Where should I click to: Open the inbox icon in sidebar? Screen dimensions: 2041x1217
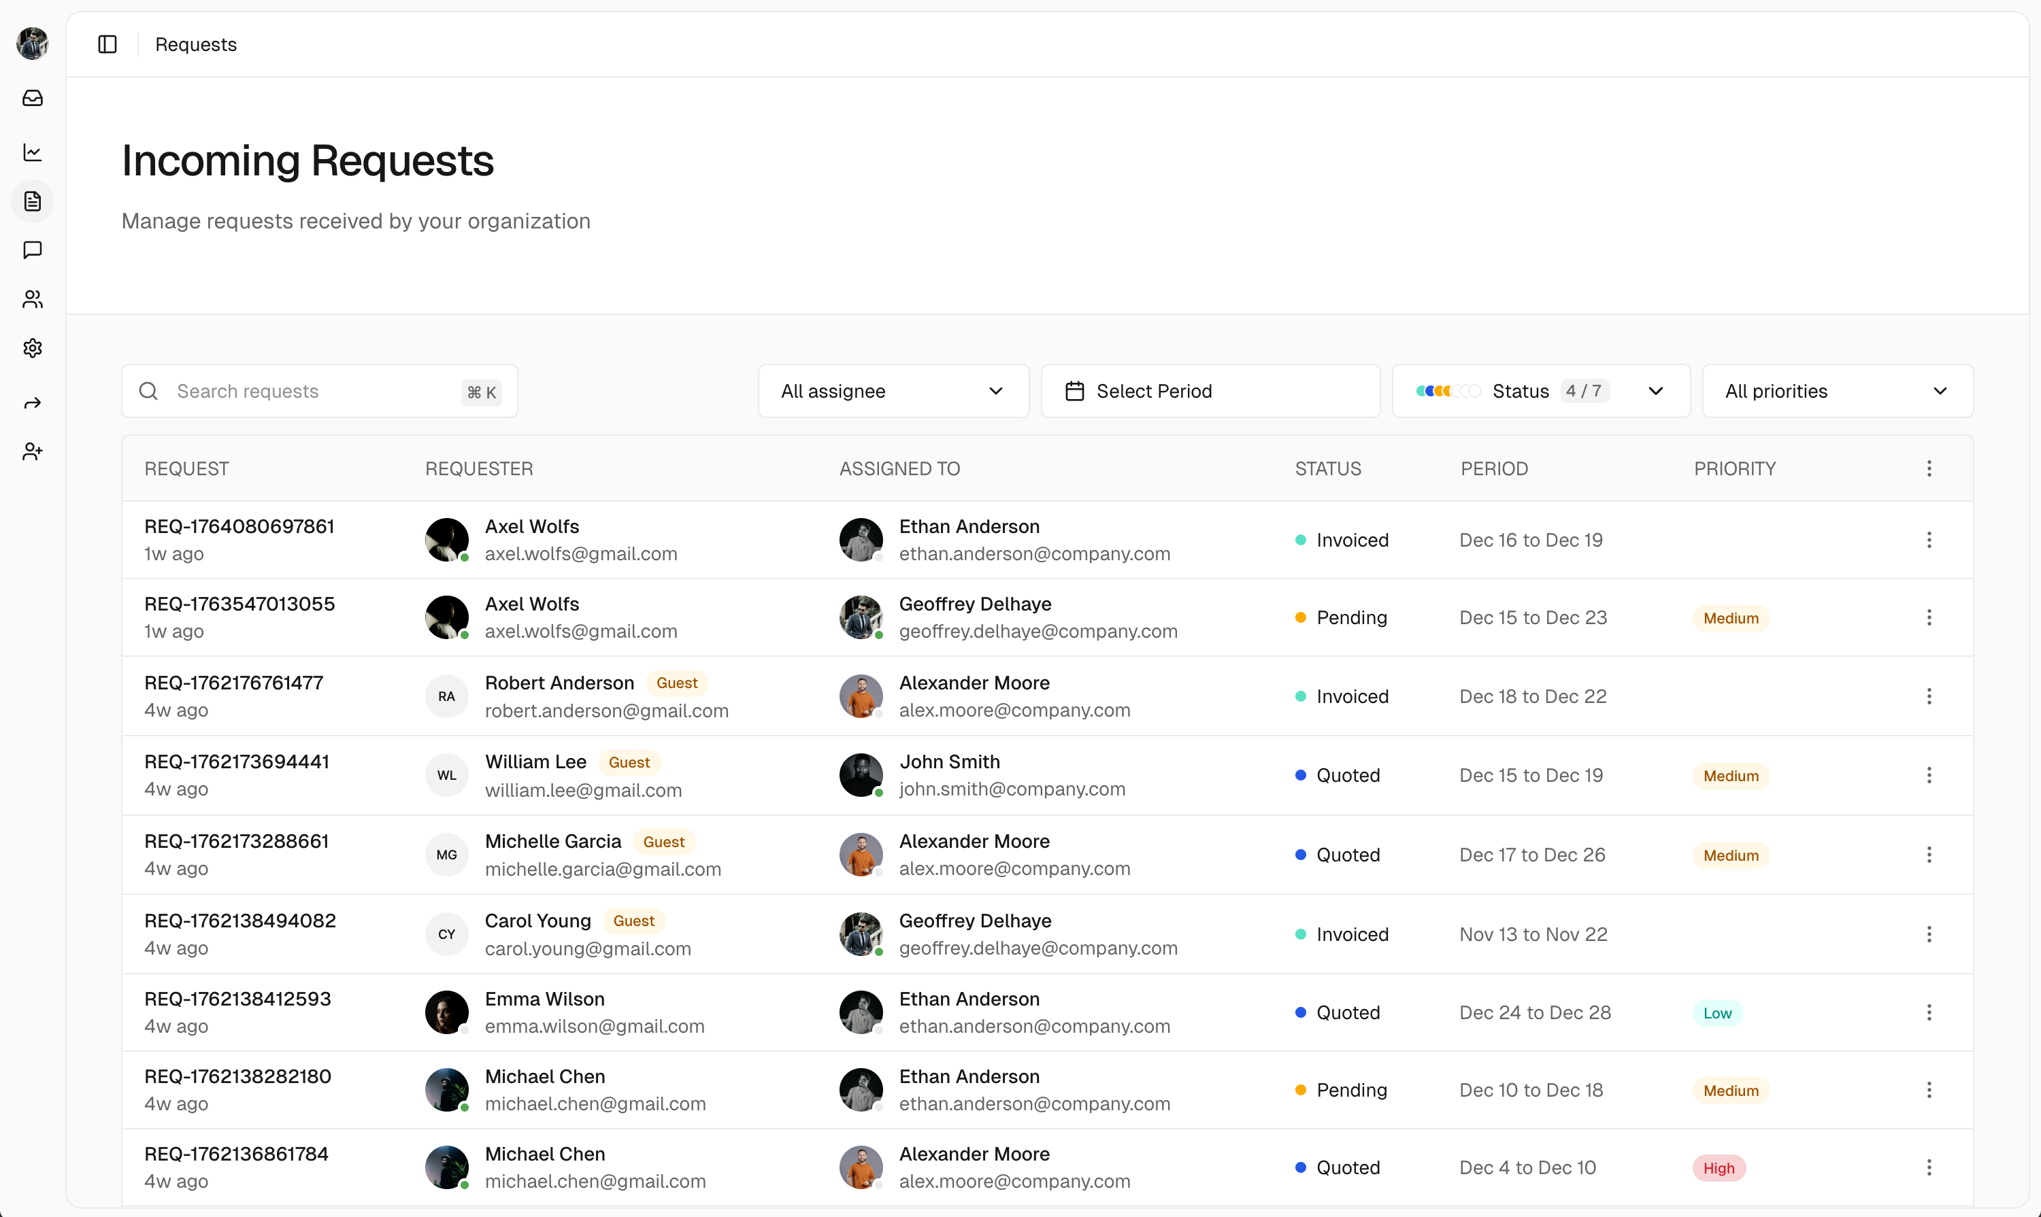(x=33, y=99)
